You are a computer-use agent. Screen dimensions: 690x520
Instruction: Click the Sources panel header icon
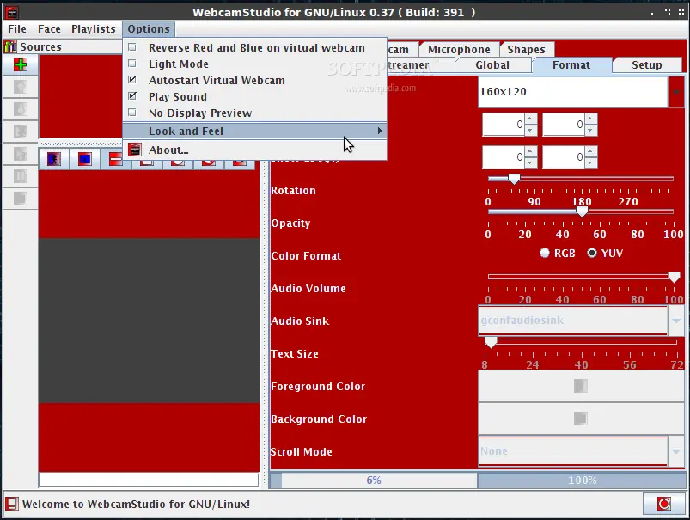tap(10, 46)
